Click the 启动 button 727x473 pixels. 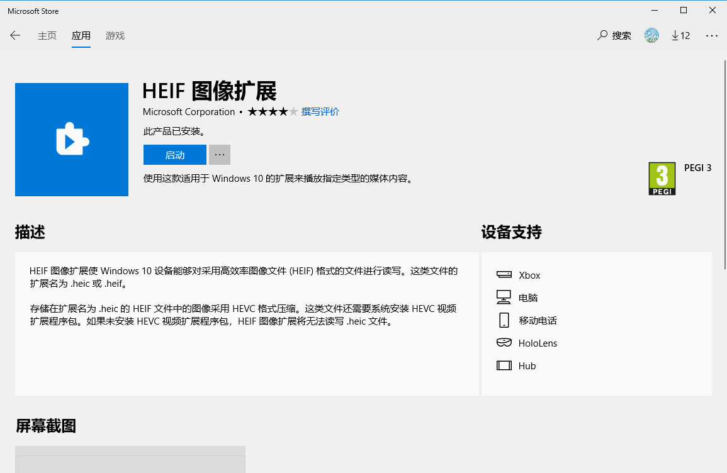pyautogui.click(x=175, y=155)
